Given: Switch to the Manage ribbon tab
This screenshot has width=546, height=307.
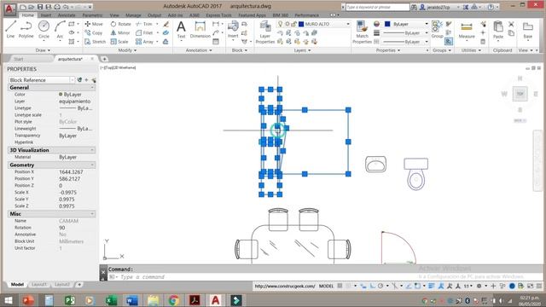Looking at the screenshot, I should 133,15.
